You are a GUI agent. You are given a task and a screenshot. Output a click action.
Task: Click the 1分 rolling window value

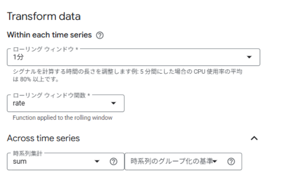pos(17,58)
